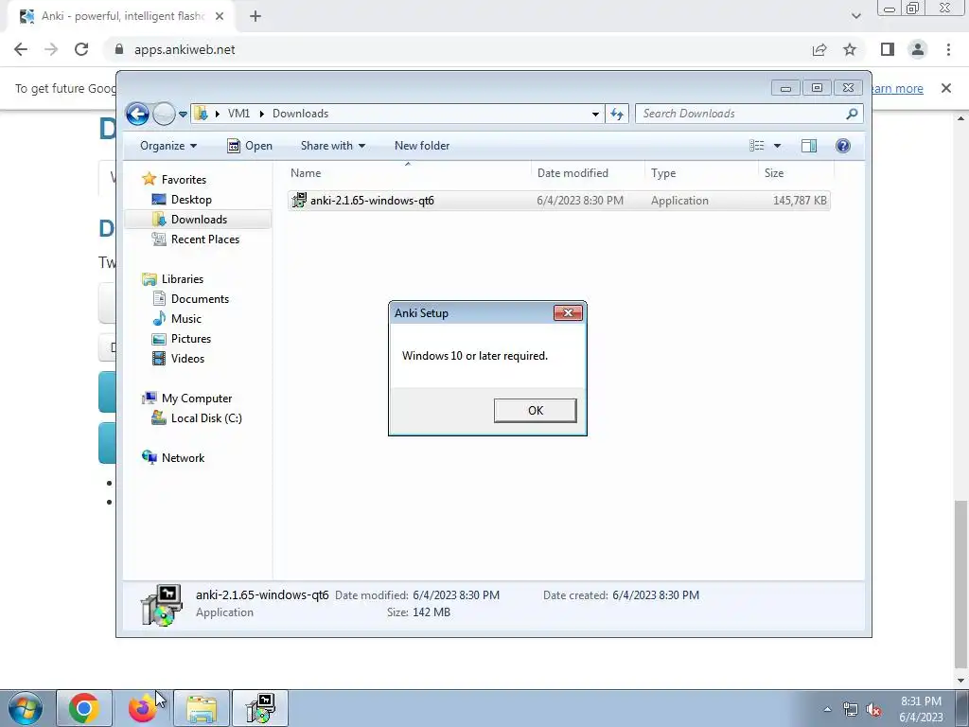Open the Share with menu
This screenshot has height=727, width=969.
[x=332, y=146]
